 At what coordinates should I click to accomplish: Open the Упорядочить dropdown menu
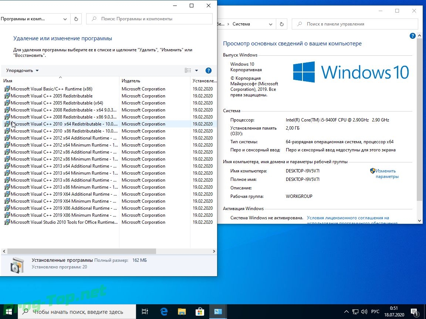point(22,71)
